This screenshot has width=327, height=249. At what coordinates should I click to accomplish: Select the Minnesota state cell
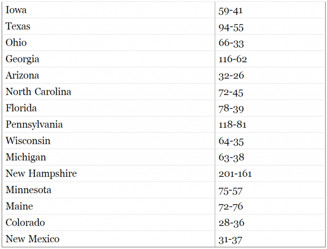coord(29,190)
